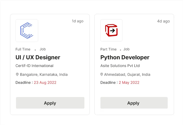Click the Asite red cube logo
183x125 pixels.
tap(111, 31)
